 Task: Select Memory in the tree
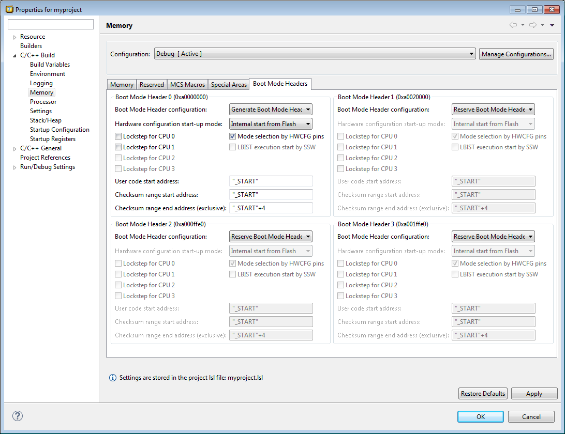coord(41,92)
